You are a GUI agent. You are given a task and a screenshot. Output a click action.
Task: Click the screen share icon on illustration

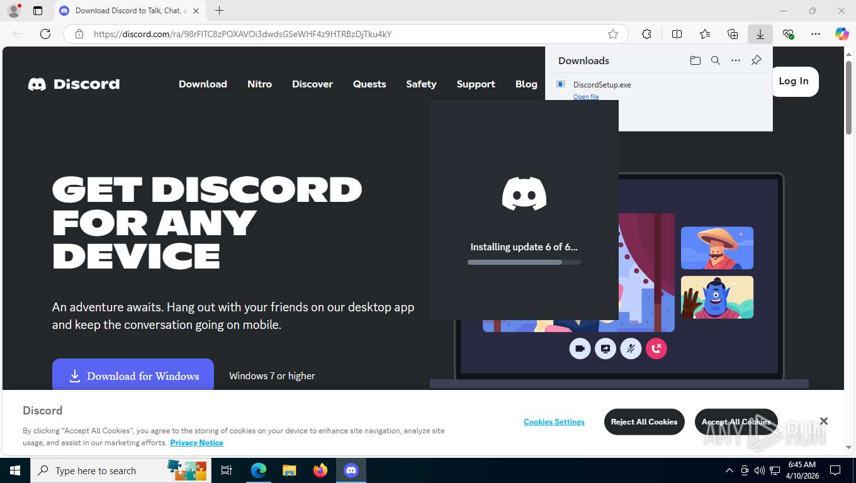pos(605,348)
